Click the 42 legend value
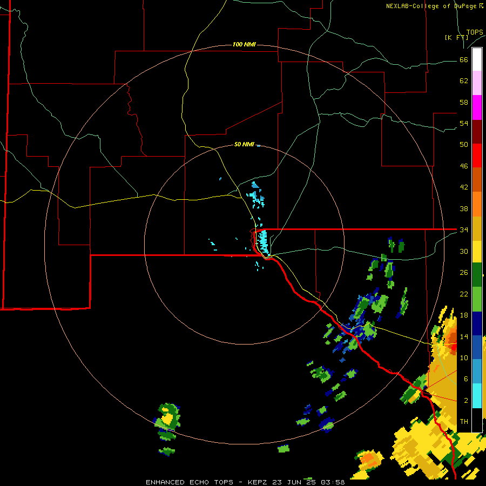 coord(464,187)
